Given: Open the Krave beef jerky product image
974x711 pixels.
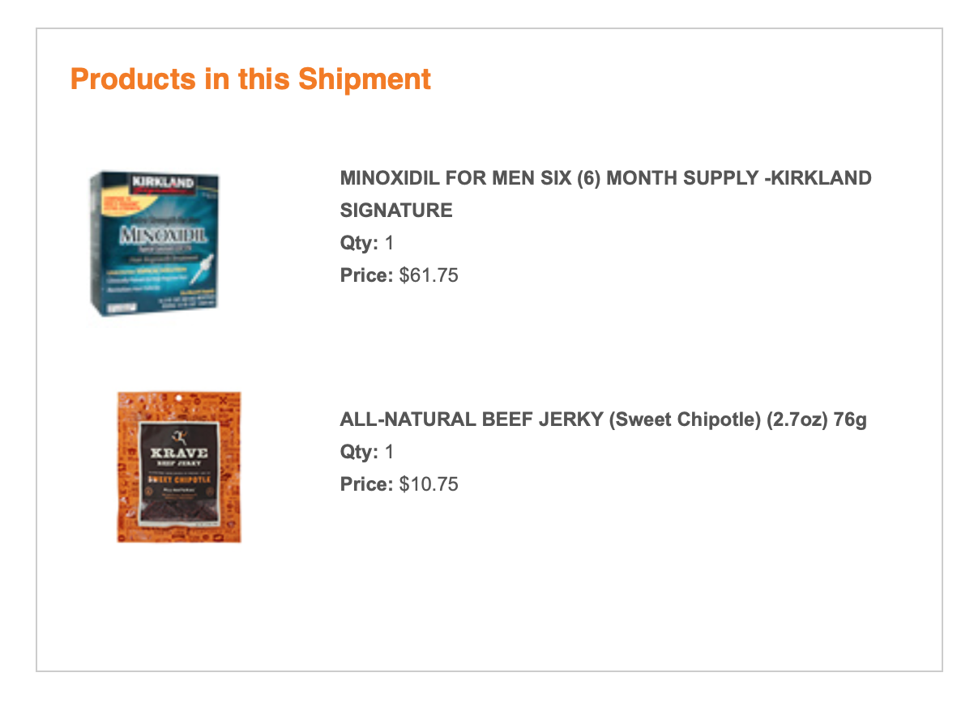Looking at the screenshot, I should pos(179,466).
